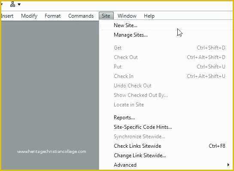Open the Modify menu

pyautogui.click(x=29, y=16)
